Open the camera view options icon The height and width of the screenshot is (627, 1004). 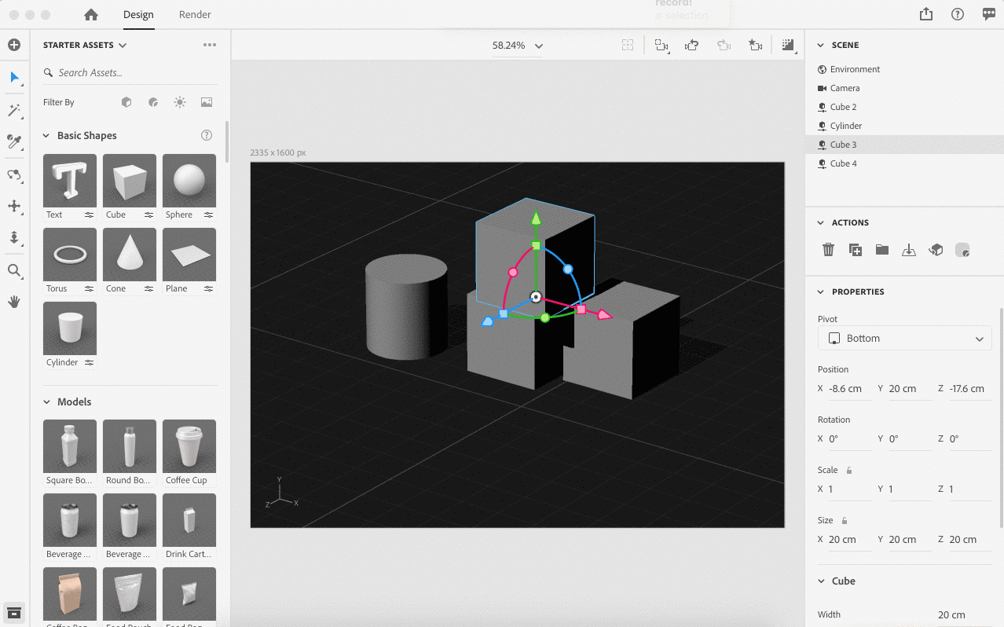[x=661, y=46]
